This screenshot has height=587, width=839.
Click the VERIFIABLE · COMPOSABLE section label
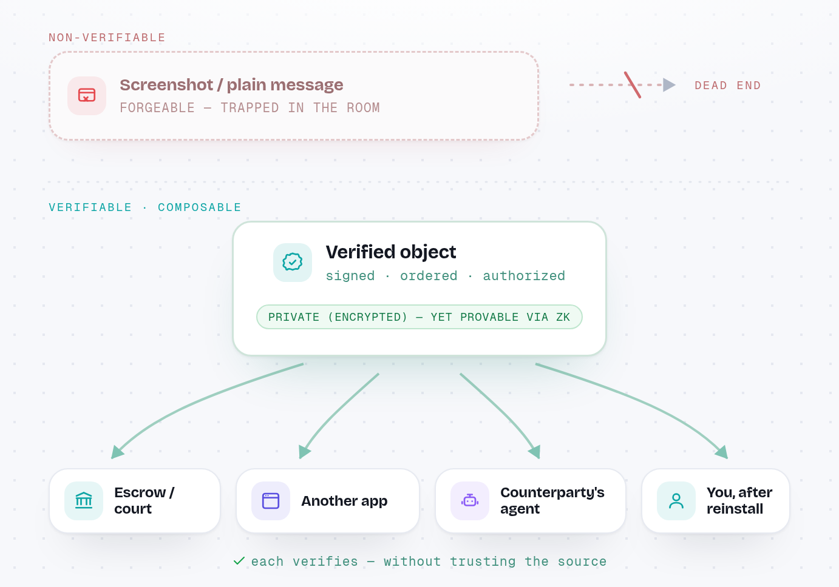[145, 207]
